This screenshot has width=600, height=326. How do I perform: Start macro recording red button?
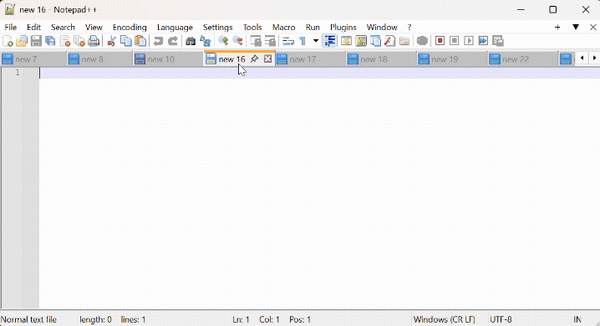[x=440, y=41]
